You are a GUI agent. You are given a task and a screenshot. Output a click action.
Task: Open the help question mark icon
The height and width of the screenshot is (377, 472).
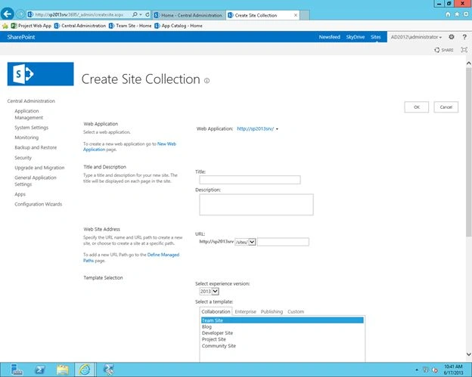464,37
